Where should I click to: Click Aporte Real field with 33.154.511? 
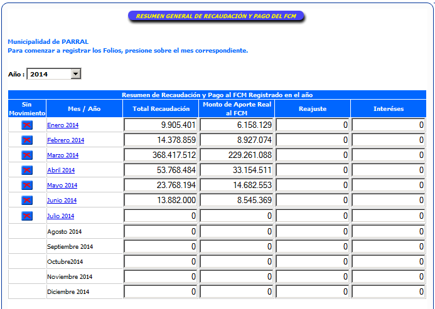tap(237, 170)
